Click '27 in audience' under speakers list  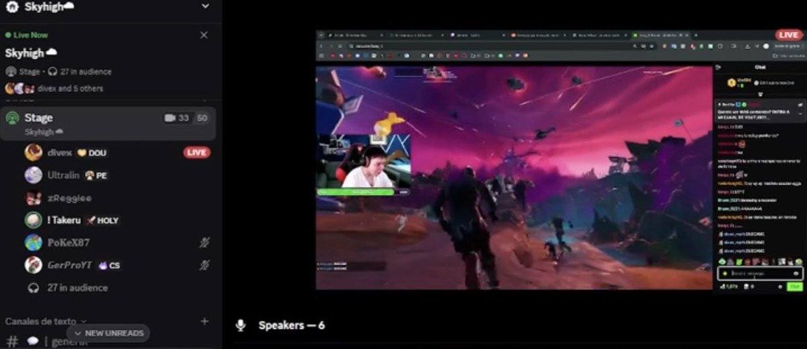tap(77, 288)
